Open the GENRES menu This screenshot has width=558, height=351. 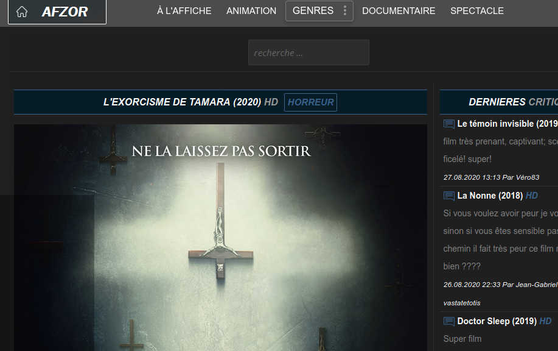pos(313,11)
